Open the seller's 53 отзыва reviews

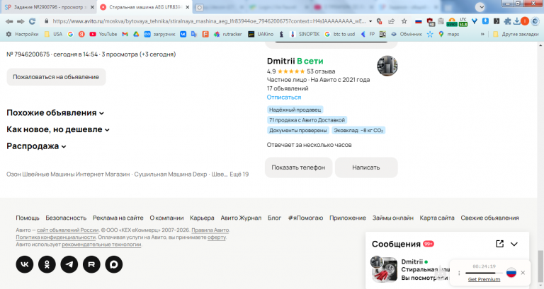point(321,71)
